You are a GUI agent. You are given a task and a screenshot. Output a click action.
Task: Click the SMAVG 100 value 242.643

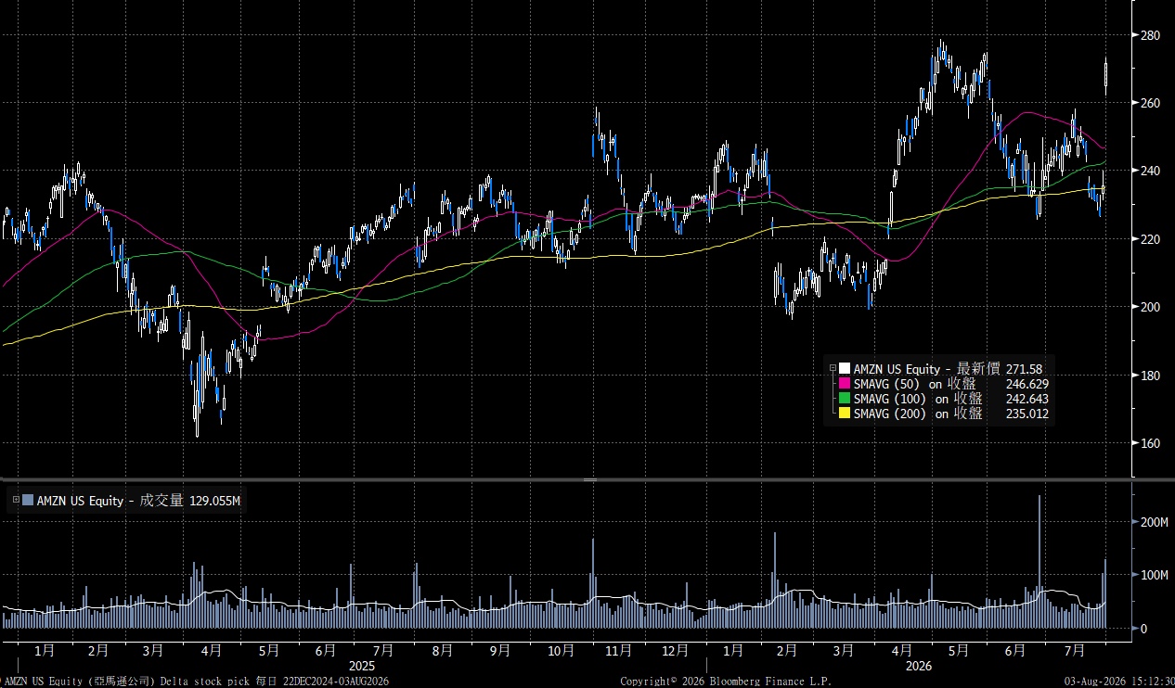coord(1027,399)
